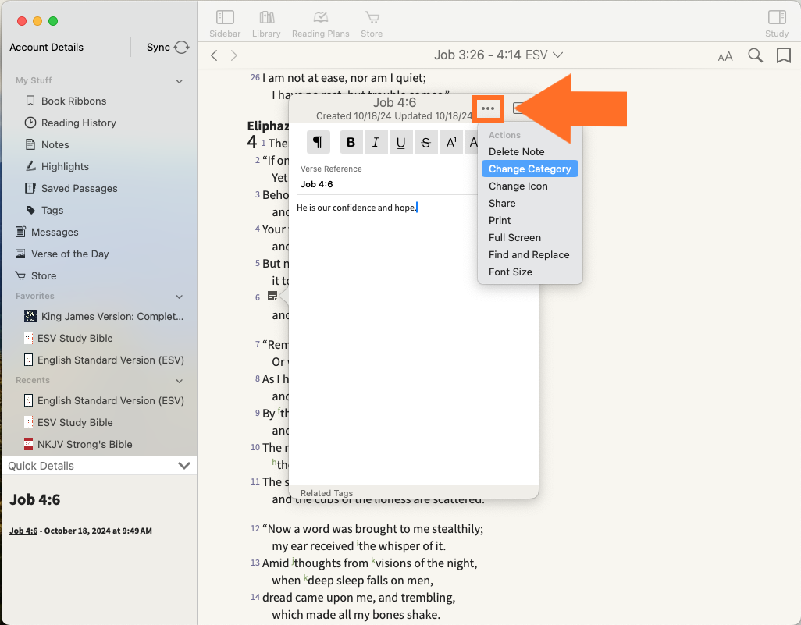This screenshot has width=801, height=625.
Task: Click the Job 4:6 link in Quick Details
Action: click(x=23, y=531)
